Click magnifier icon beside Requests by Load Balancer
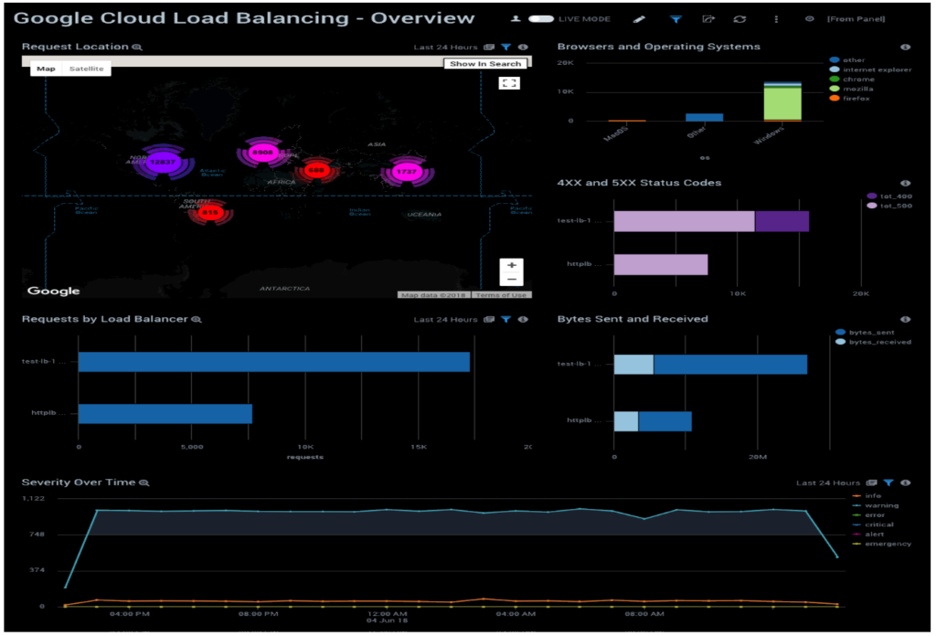The height and width of the screenshot is (636, 936). tap(197, 320)
